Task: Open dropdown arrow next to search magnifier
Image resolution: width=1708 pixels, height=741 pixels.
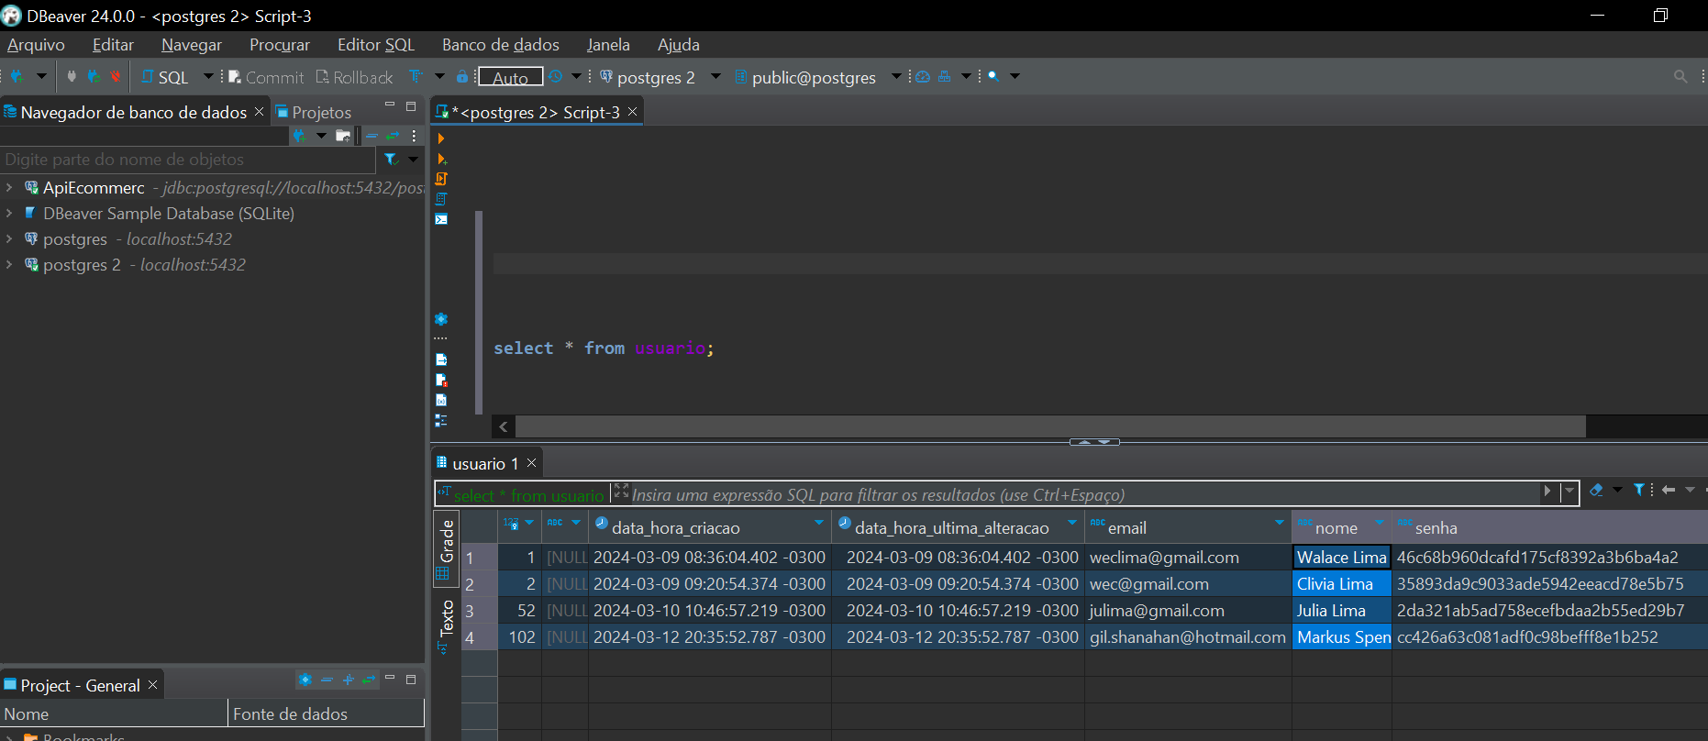Action: point(1015,76)
